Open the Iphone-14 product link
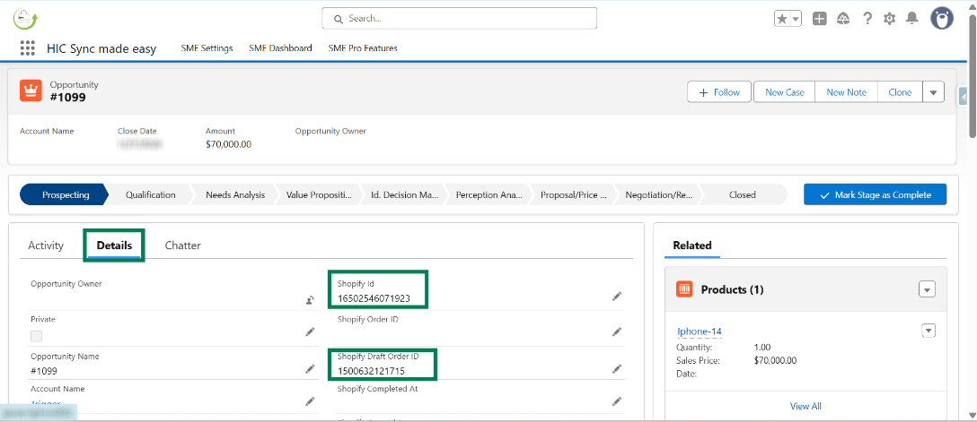977x422 pixels. click(700, 332)
